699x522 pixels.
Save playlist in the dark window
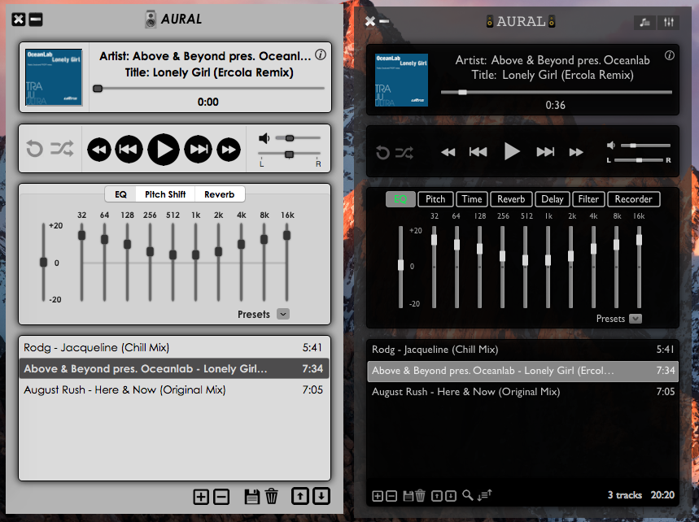click(x=408, y=496)
